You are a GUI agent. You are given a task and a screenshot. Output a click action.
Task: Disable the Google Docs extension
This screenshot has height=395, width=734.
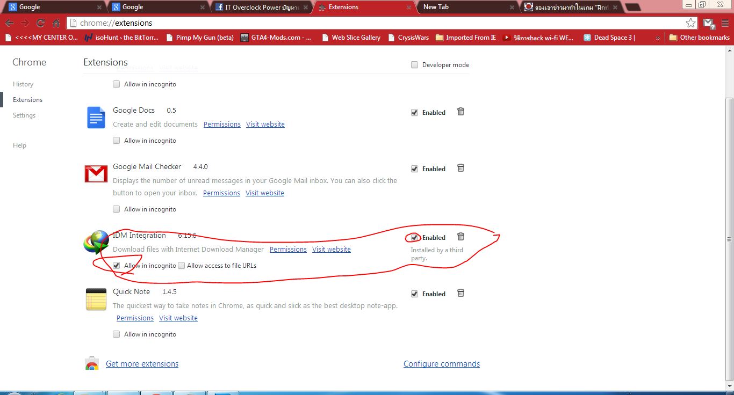tap(414, 113)
